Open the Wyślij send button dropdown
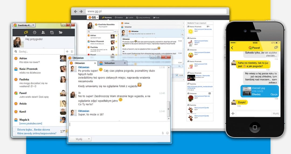The image size is (291, 154). coord(89,139)
